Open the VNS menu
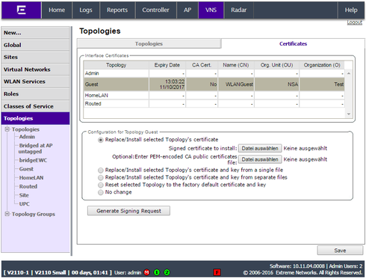The height and width of the screenshot is (279, 366). click(x=211, y=10)
